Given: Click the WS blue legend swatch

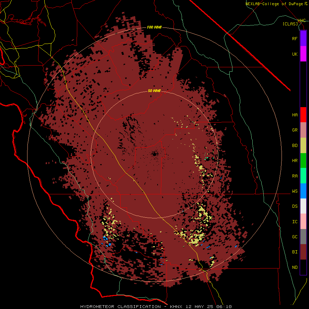Looking at the screenshot, I should click(x=303, y=191).
